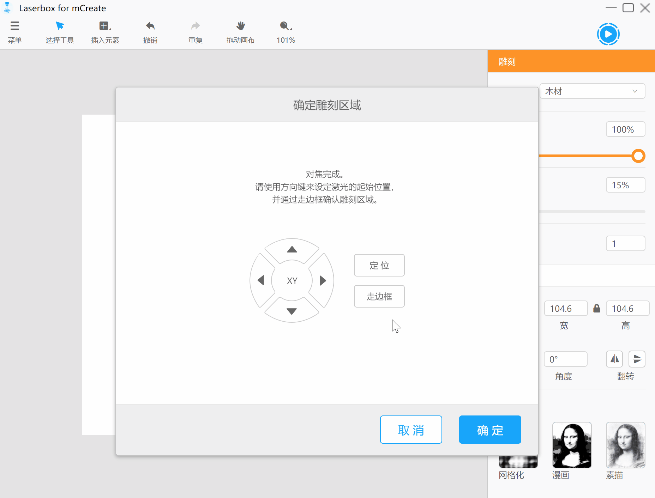The width and height of the screenshot is (655, 498).
Task: Toggle the vertical flip option
Action: click(637, 359)
